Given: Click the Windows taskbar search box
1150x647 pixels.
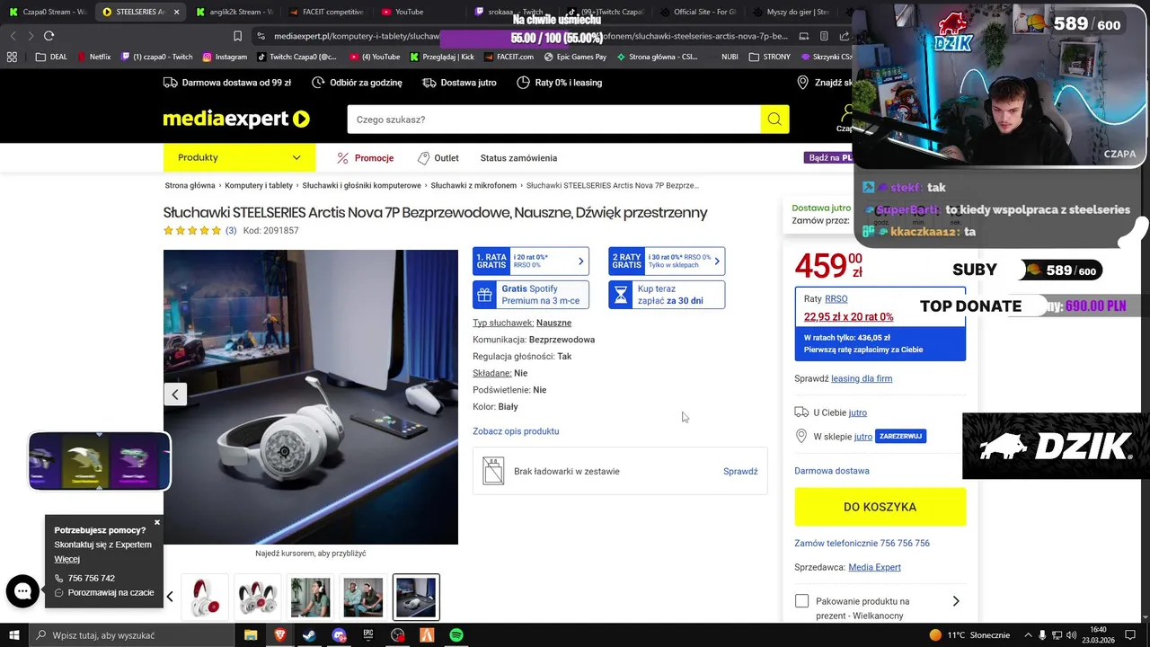Looking at the screenshot, I should tap(131, 635).
